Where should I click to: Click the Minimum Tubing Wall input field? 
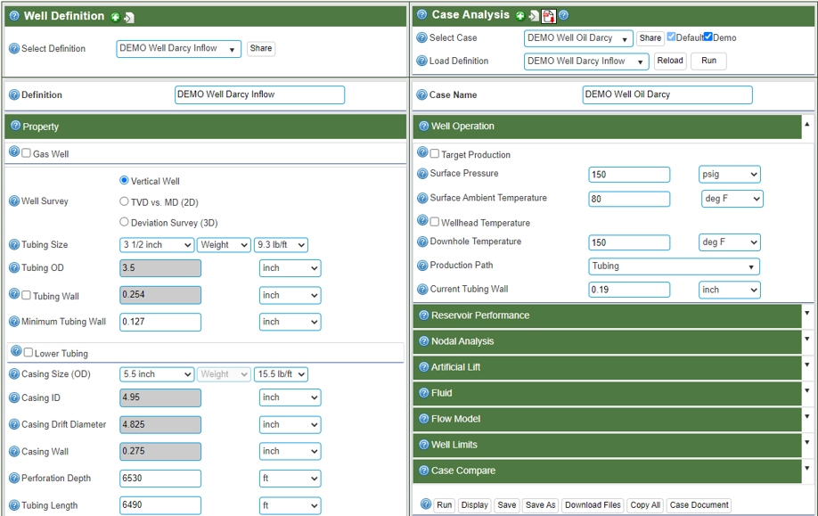[x=160, y=322]
